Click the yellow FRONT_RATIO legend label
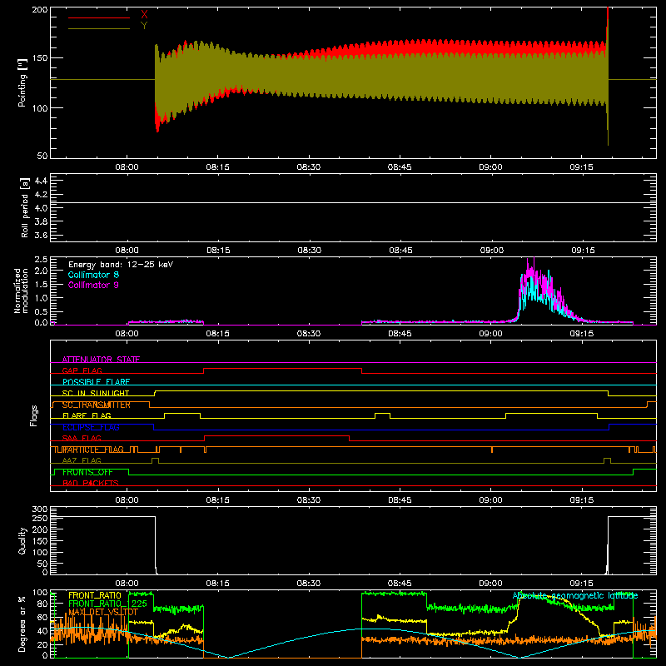Viewport: 666px width, 666px height. click(x=95, y=595)
